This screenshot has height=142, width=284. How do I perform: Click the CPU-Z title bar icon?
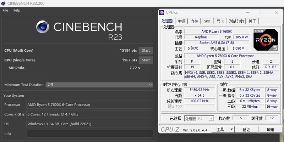pyautogui.click(x=162, y=12)
